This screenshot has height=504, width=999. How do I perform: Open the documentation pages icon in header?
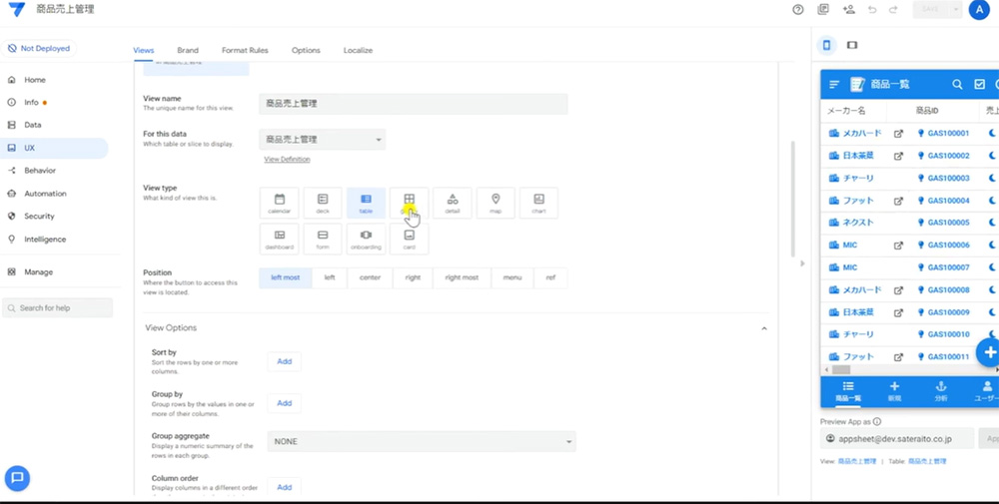tap(823, 10)
